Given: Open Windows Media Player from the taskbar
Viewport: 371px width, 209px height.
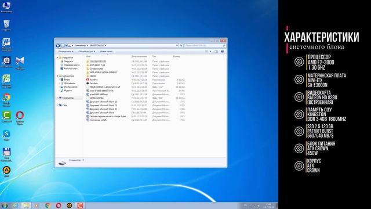Looking at the screenshot, I should [x=36, y=206].
